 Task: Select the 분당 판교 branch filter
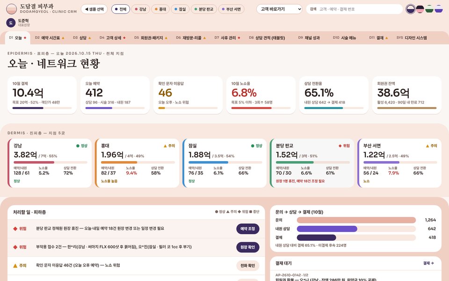coord(204,9)
